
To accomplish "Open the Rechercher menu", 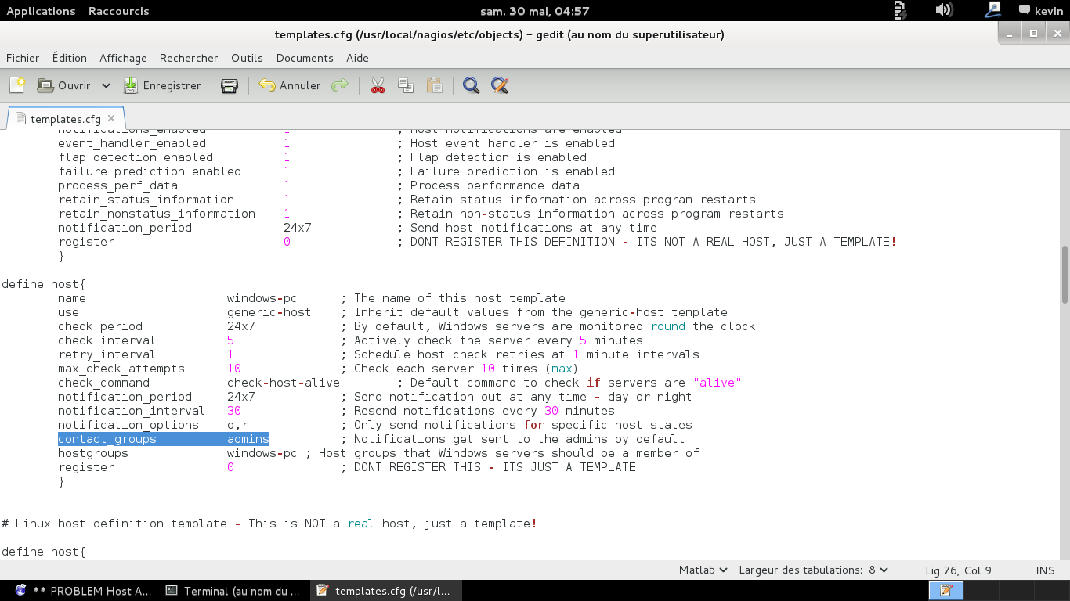I will click(189, 58).
